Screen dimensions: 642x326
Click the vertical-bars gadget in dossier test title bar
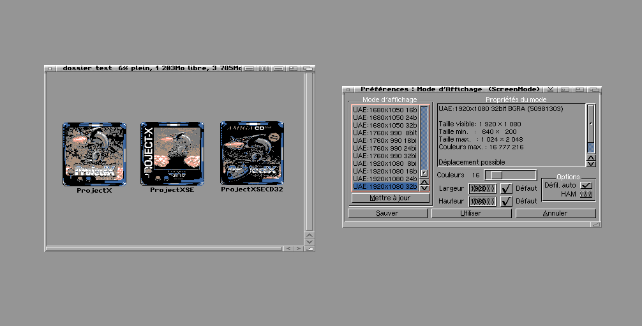tap(264, 68)
